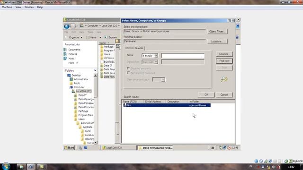303x170 pixels.
Task: Click Folders tree scrollbar up arrow
Action: [95, 76]
